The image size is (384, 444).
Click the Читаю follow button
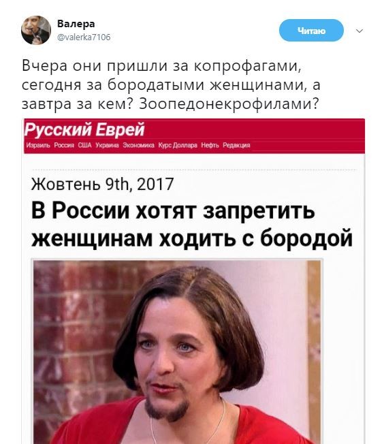click(x=311, y=30)
